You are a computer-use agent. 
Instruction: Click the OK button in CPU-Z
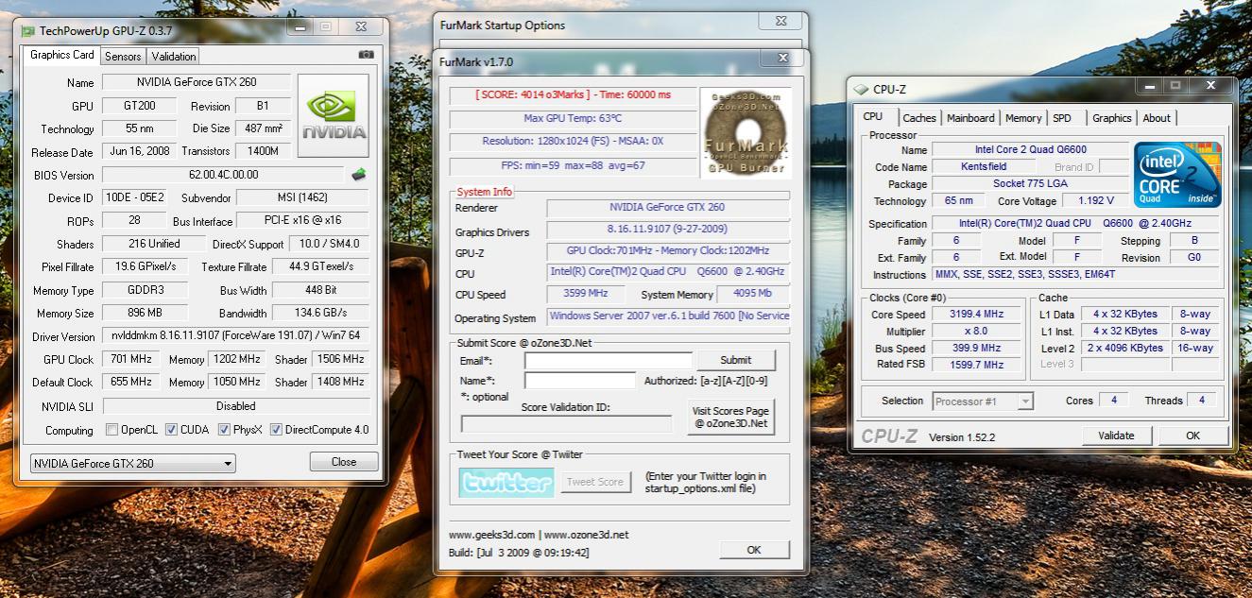click(x=1192, y=436)
